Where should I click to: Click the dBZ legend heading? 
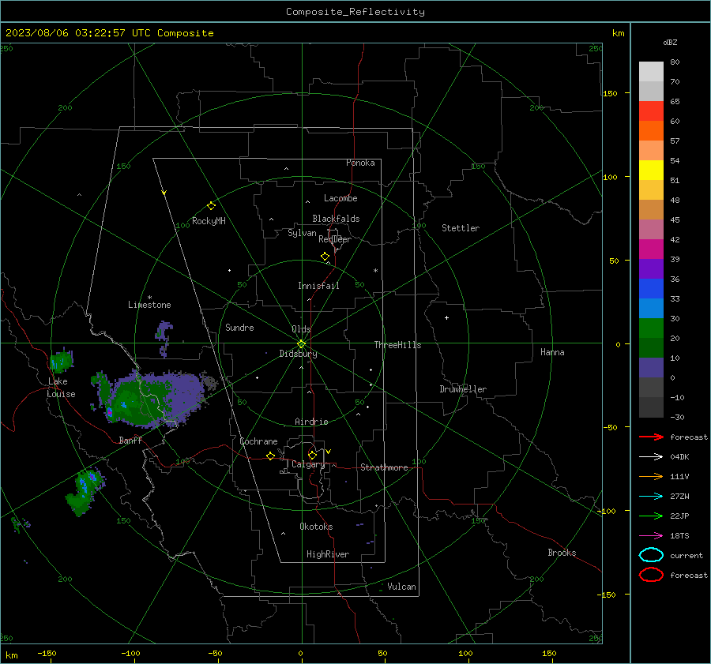(x=670, y=42)
